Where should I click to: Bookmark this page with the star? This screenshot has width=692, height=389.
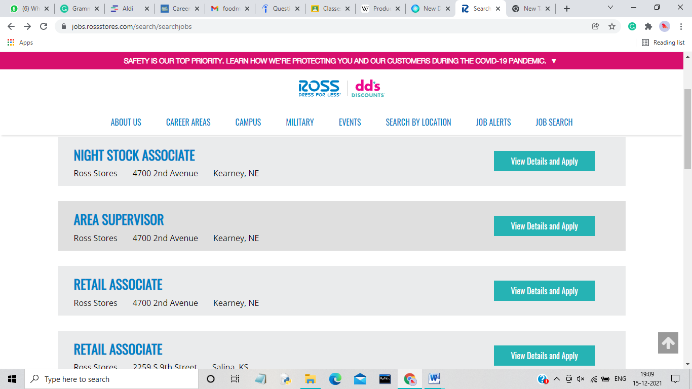point(612,26)
